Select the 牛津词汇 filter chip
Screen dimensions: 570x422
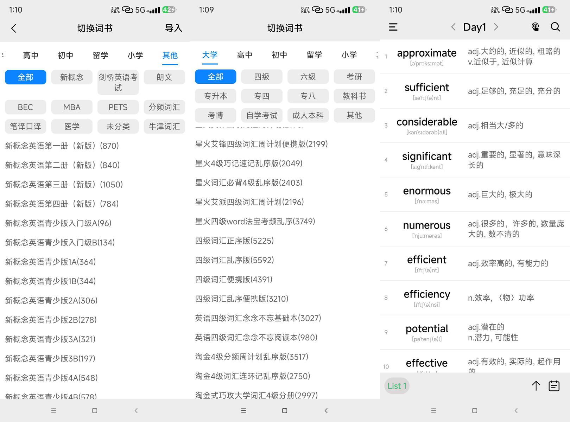click(x=164, y=126)
